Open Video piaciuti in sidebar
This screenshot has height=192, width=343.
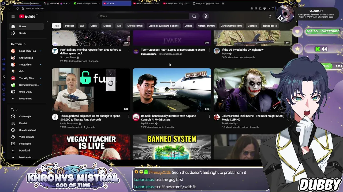[x=26, y=137]
